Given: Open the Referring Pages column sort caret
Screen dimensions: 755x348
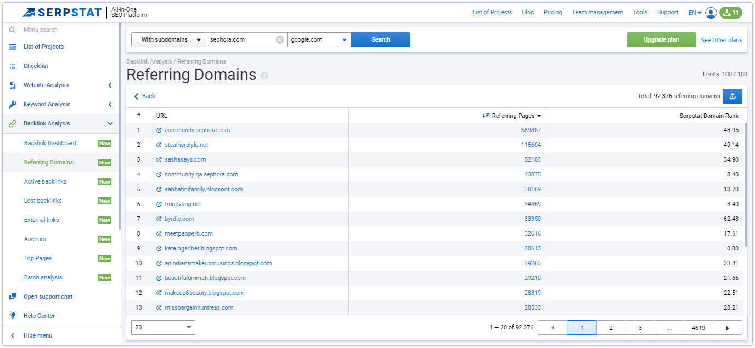Looking at the screenshot, I should [x=539, y=116].
